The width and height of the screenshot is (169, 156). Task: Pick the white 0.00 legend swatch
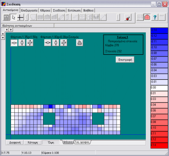tap(159, 88)
